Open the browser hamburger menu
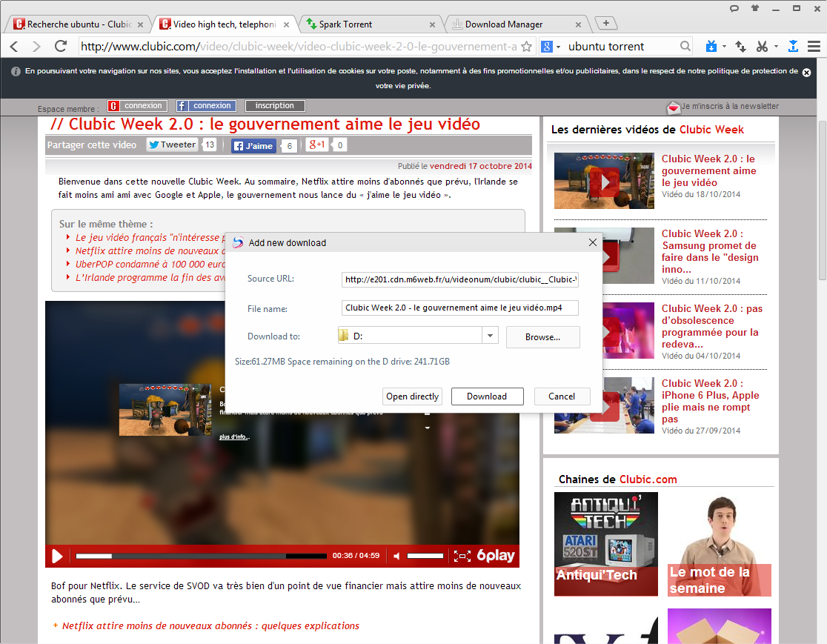The image size is (827, 644). tap(814, 47)
